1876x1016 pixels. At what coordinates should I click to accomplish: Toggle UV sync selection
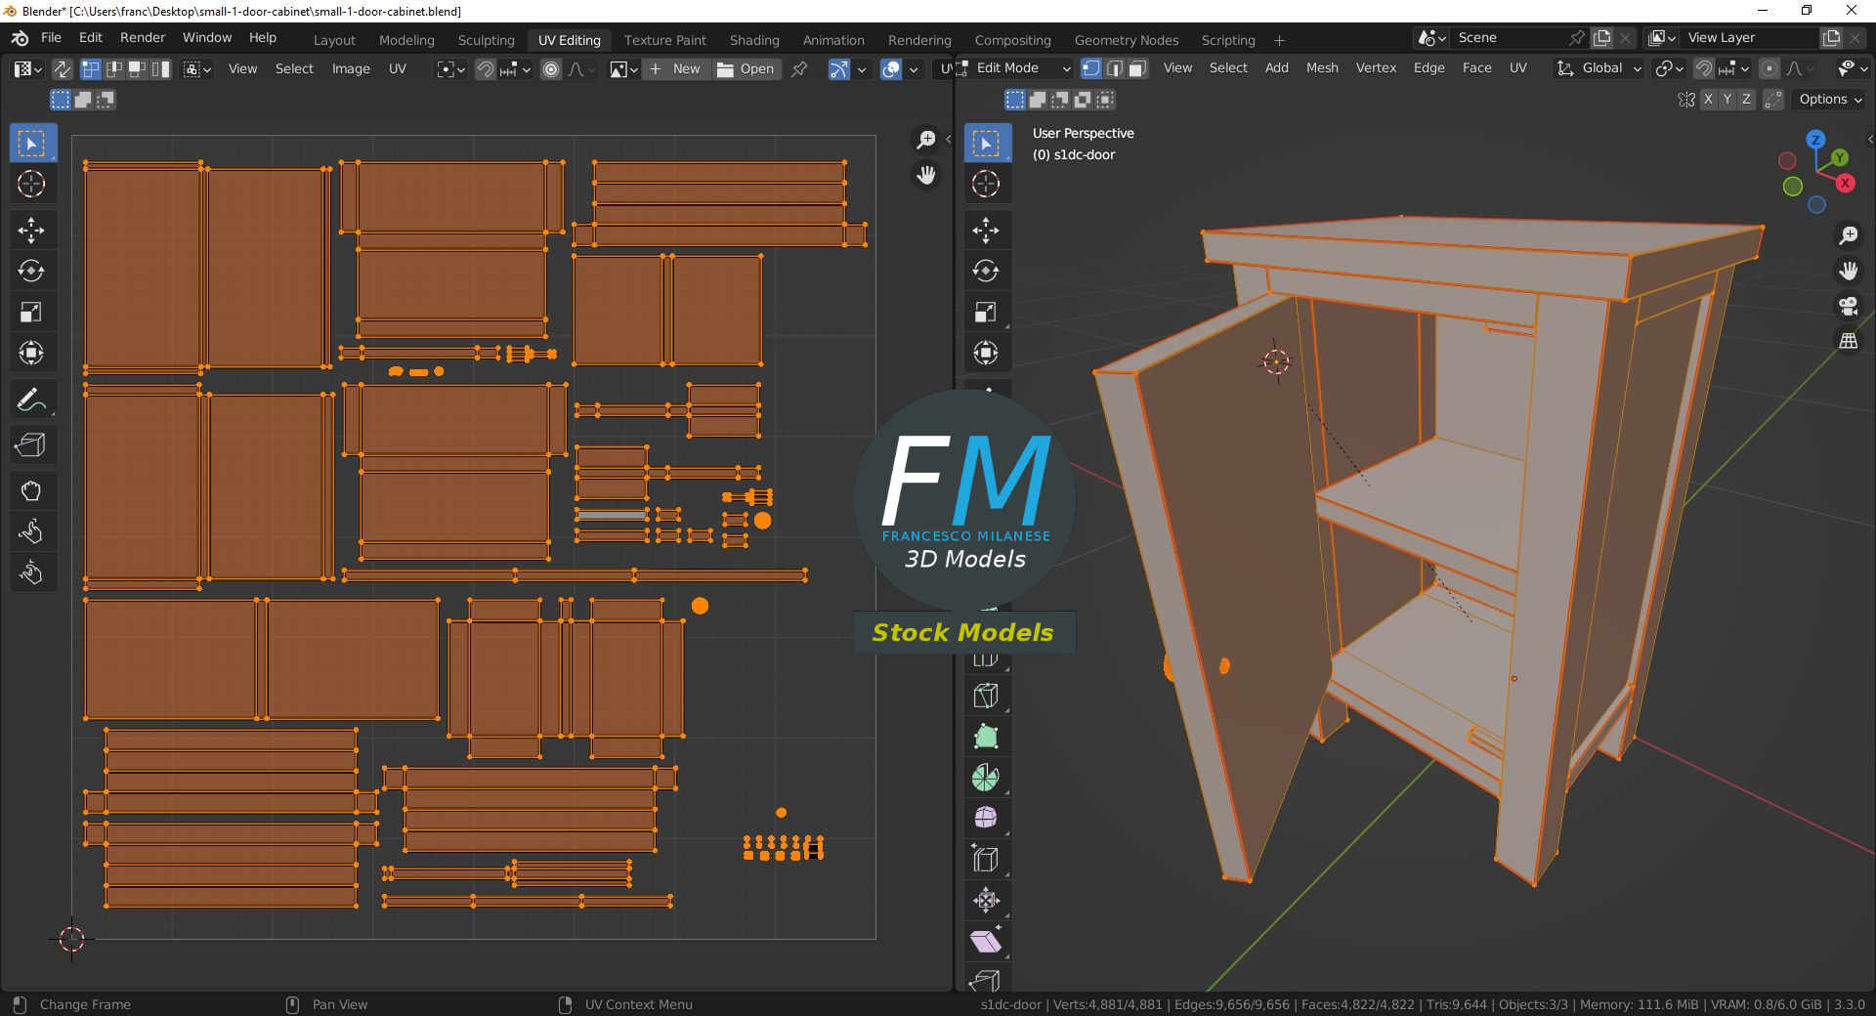(62, 68)
